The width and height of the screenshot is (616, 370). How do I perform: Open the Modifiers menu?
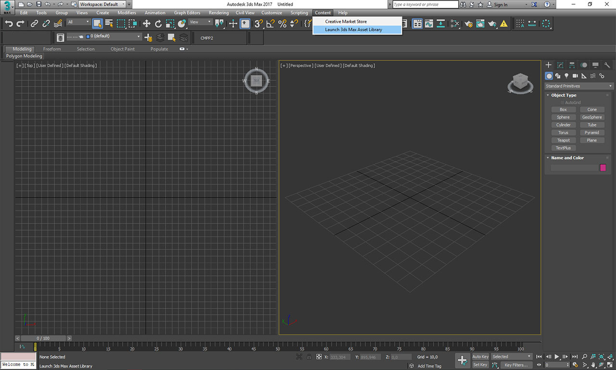point(127,13)
